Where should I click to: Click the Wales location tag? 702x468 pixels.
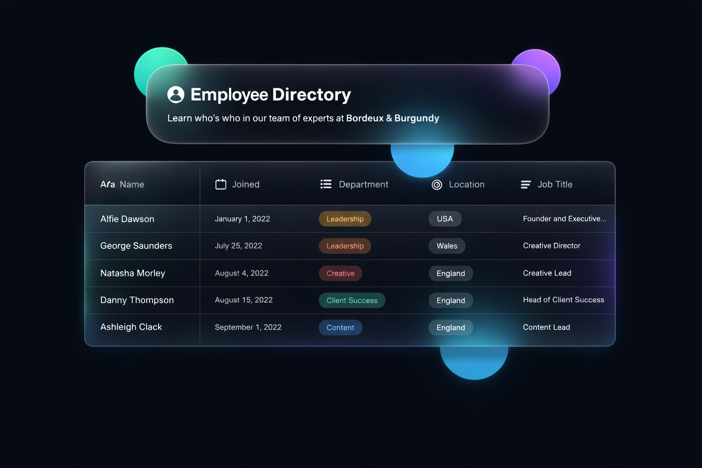447,246
